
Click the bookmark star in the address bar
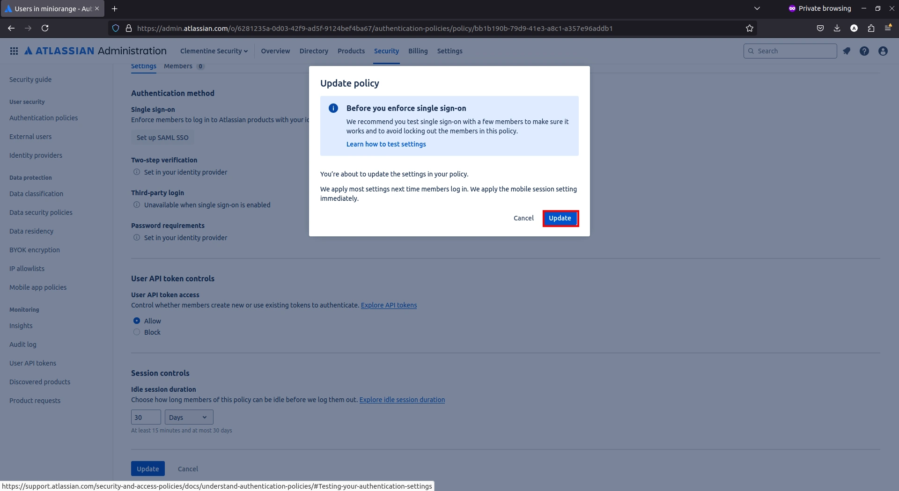tap(749, 28)
